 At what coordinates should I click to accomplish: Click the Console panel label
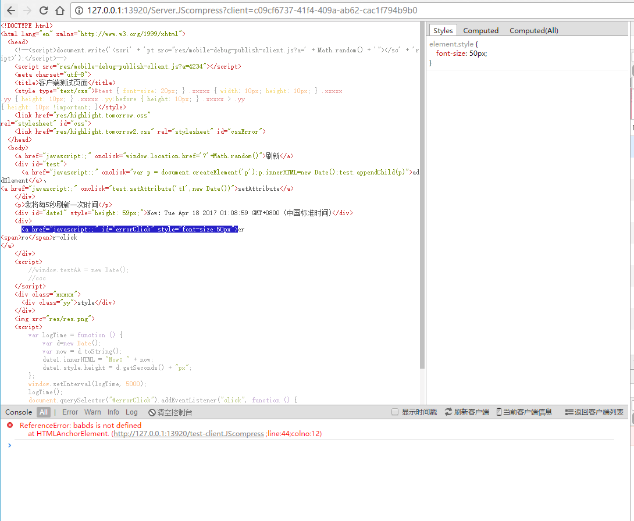(19, 412)
